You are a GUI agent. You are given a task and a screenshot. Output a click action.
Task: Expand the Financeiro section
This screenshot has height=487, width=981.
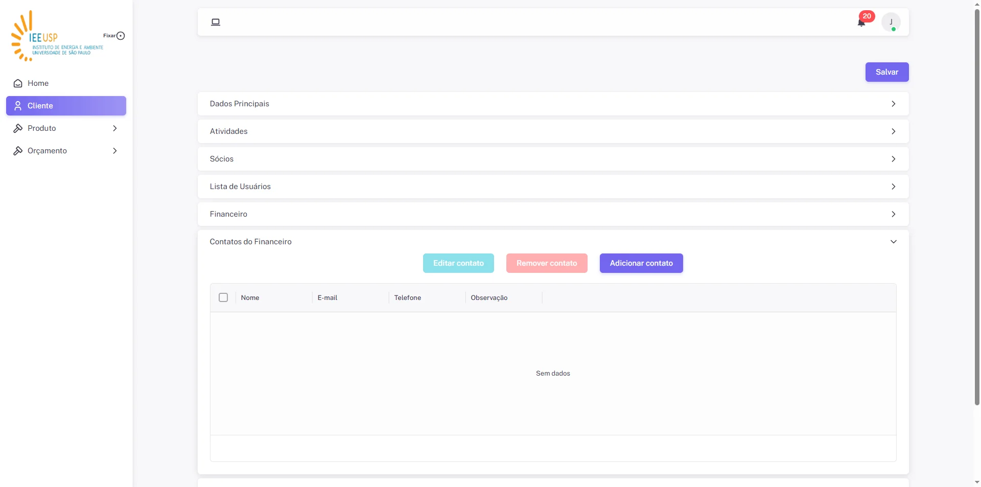tap(553, 214)
